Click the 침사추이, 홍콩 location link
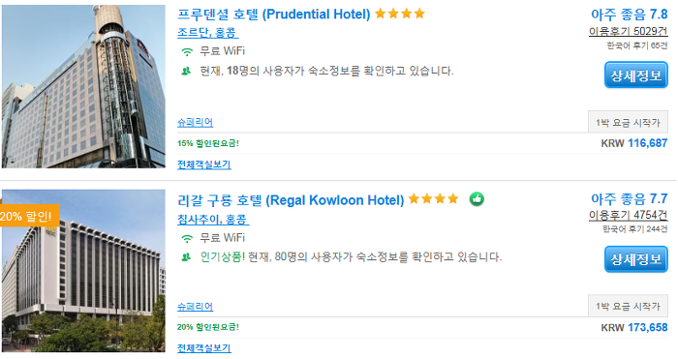 (213, 219)
